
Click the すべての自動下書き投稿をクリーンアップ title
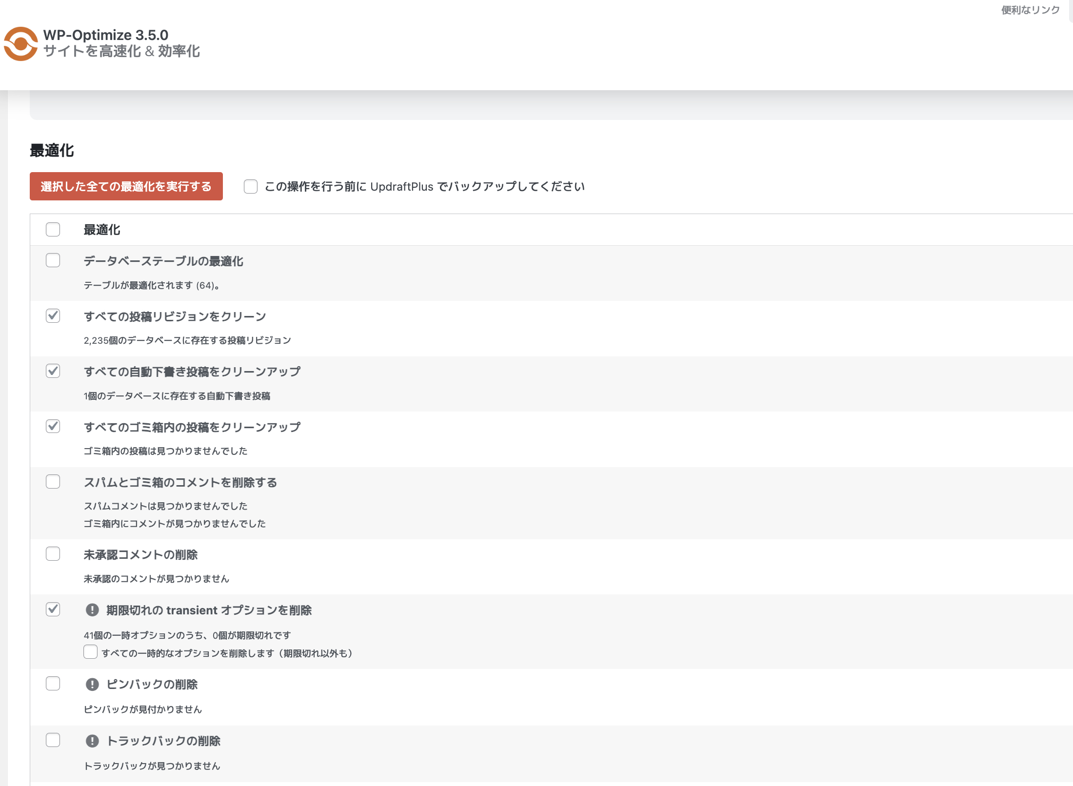[192, 372]
